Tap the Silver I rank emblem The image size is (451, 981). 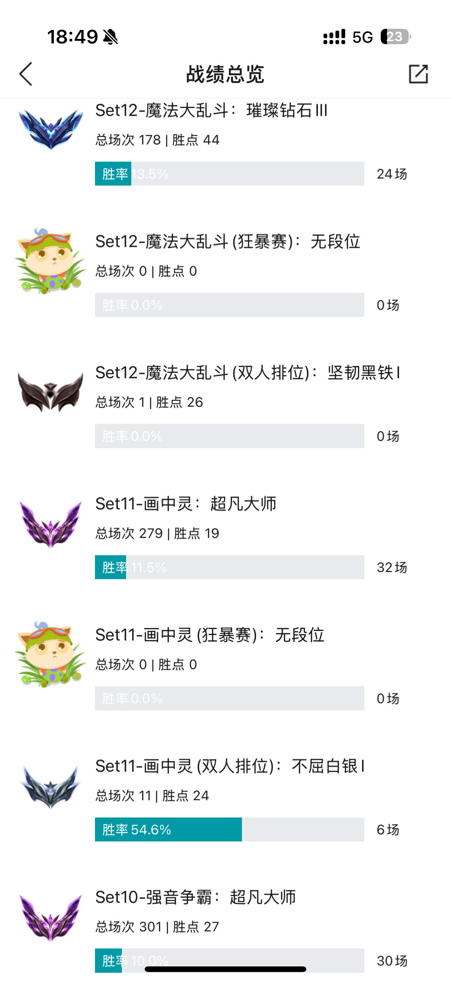tap(50, 786)
